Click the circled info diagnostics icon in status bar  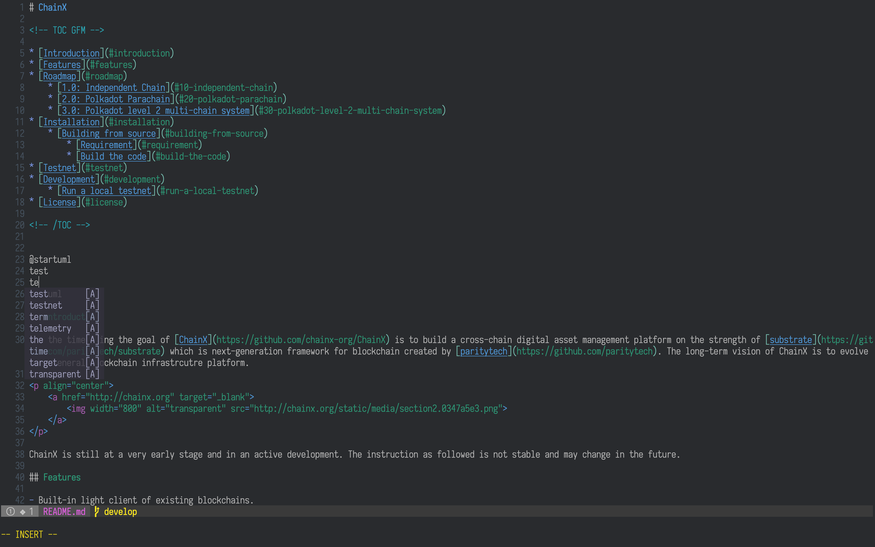pos(10,512)
